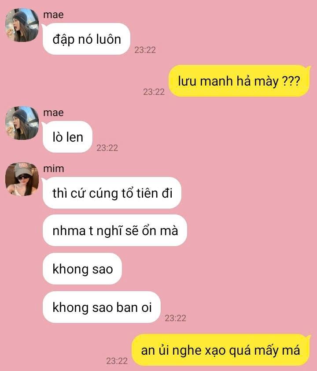Screen dimensions: 317x371
Task: Open mim's profile avatar with cap
Action: 22,179
